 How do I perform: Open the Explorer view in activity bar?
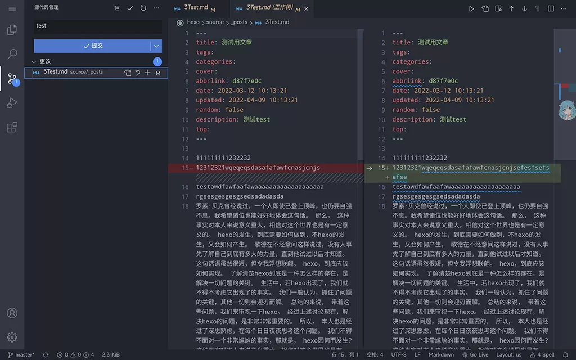point(12,30)
